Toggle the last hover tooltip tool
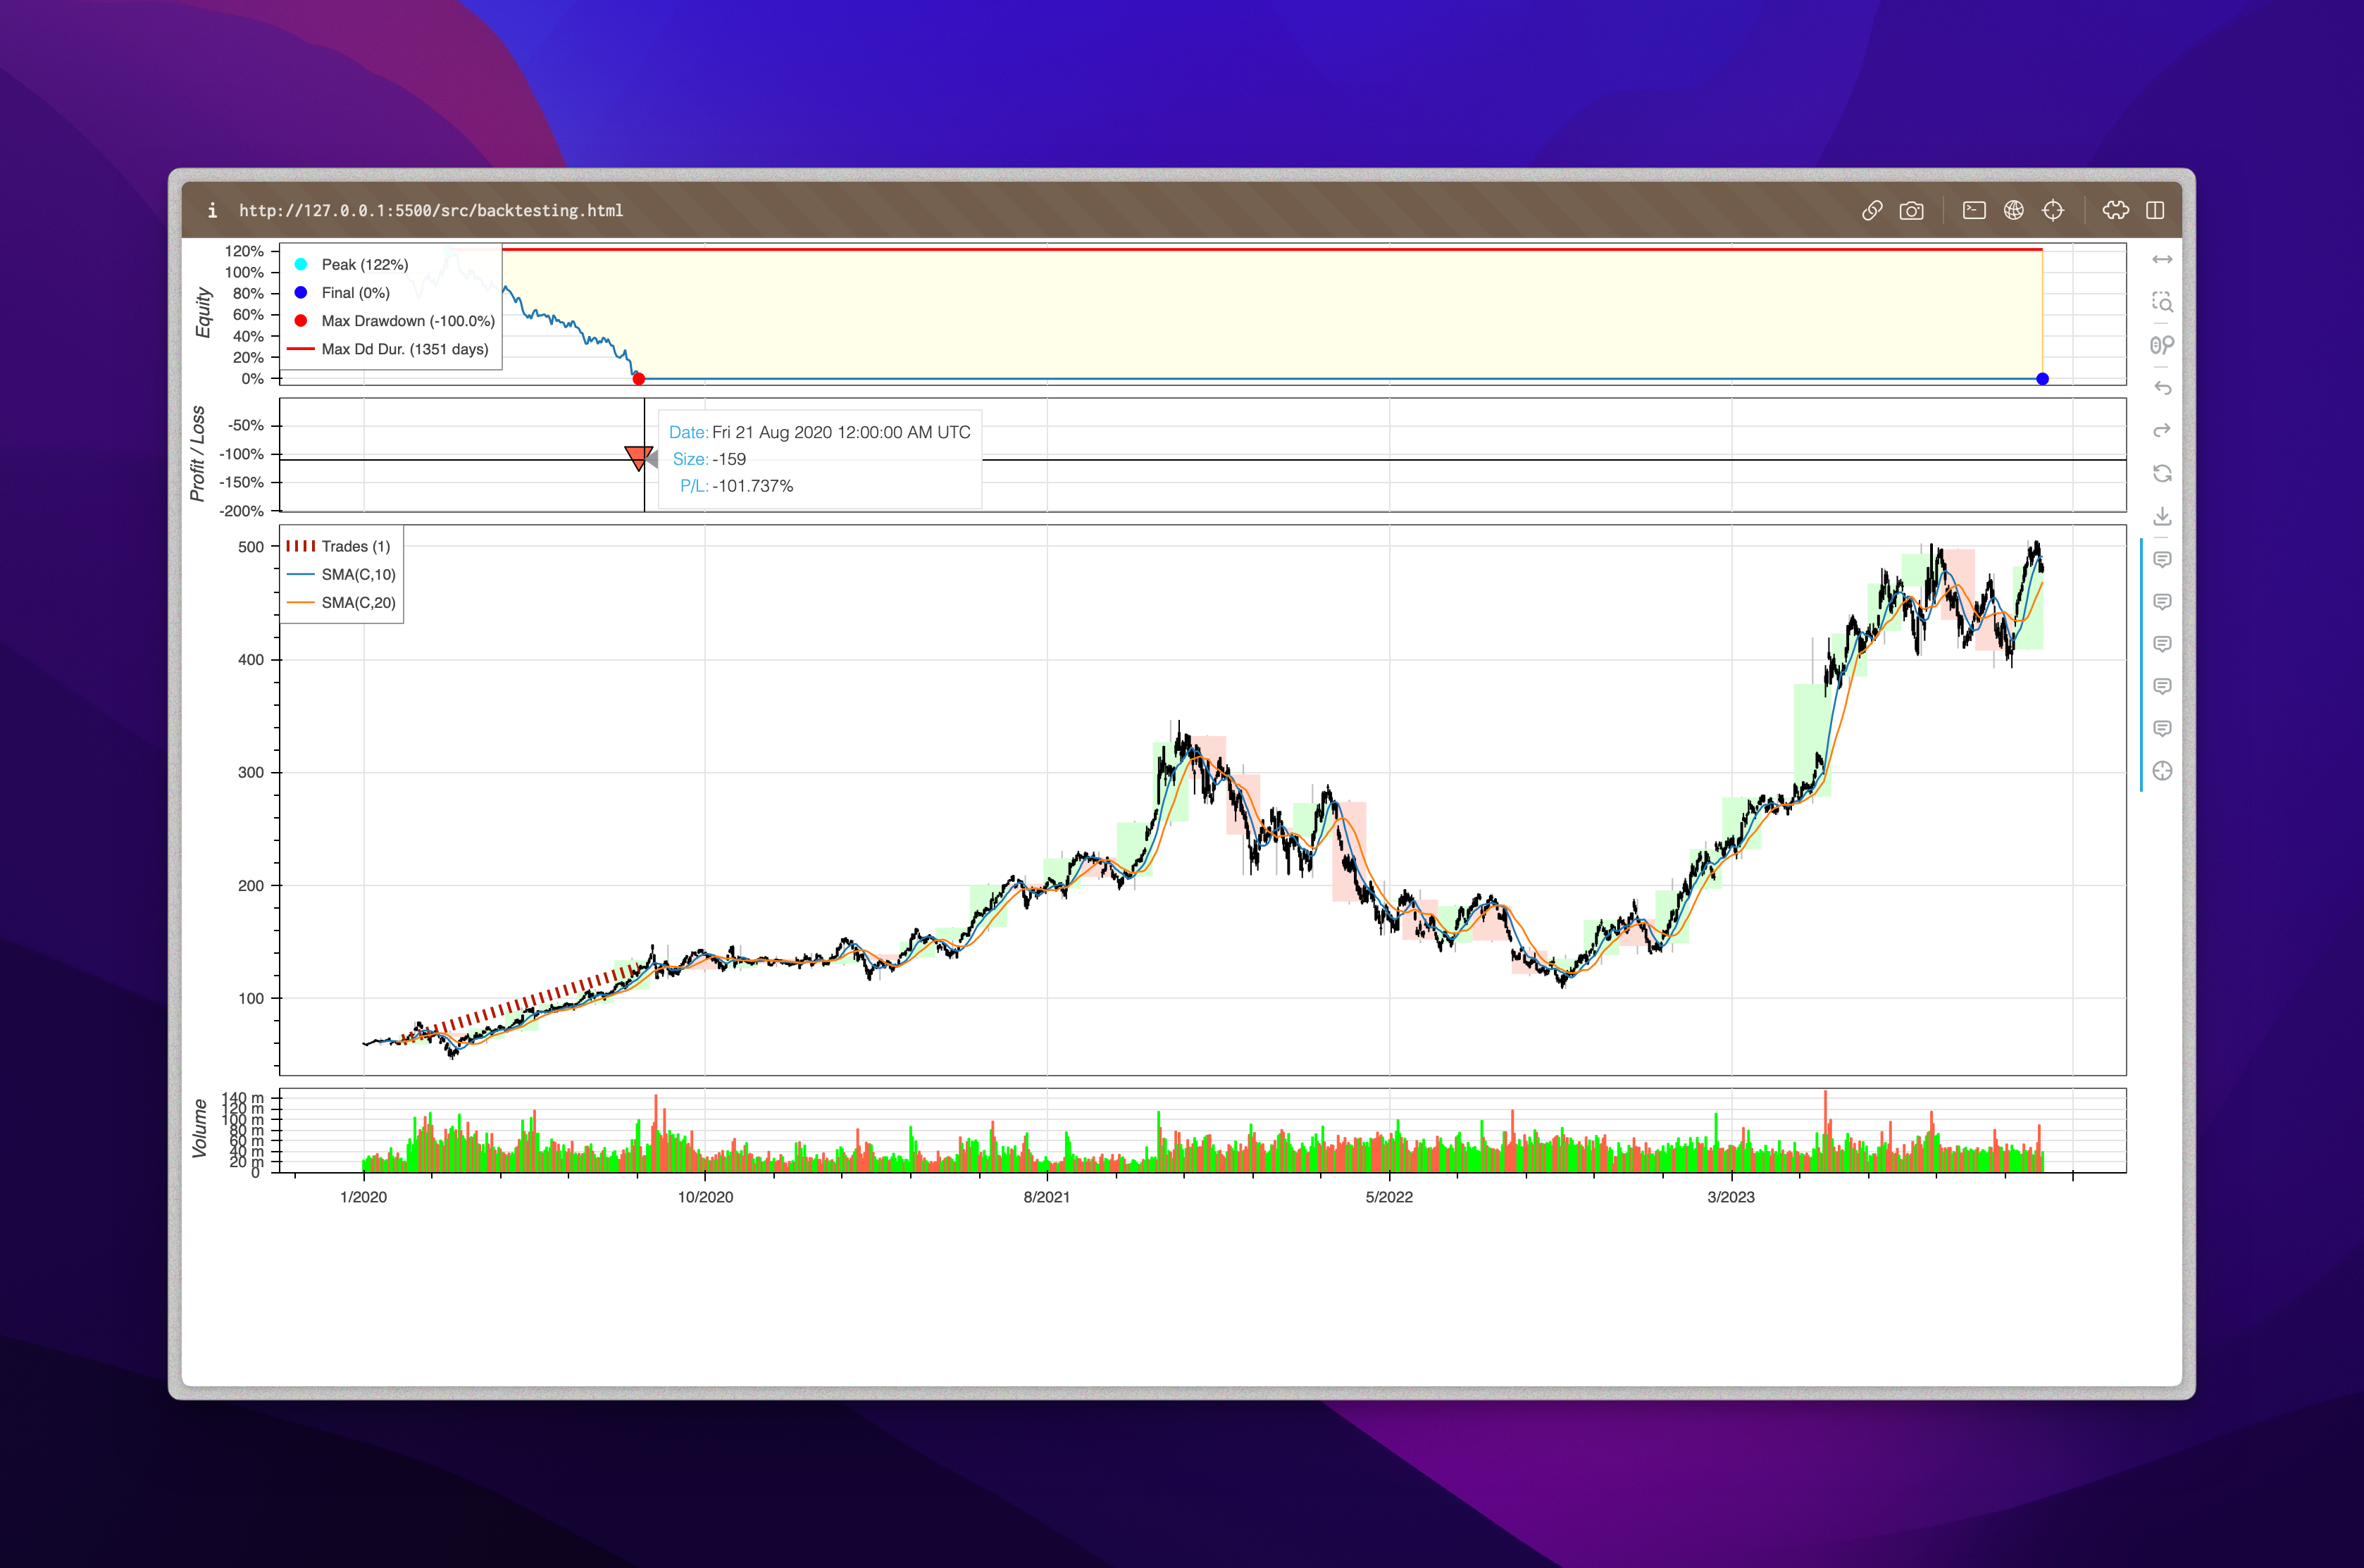The width and height of the screenshot is (2364, 1568). coord(2161,728)
